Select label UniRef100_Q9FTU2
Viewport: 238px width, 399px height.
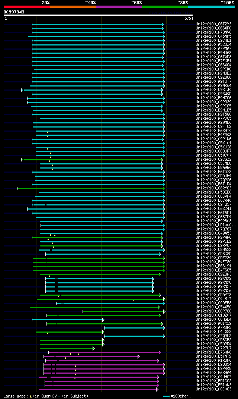(x=213, y=127)
